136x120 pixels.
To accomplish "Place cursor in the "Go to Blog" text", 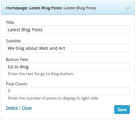I will (x=18, y=67).
